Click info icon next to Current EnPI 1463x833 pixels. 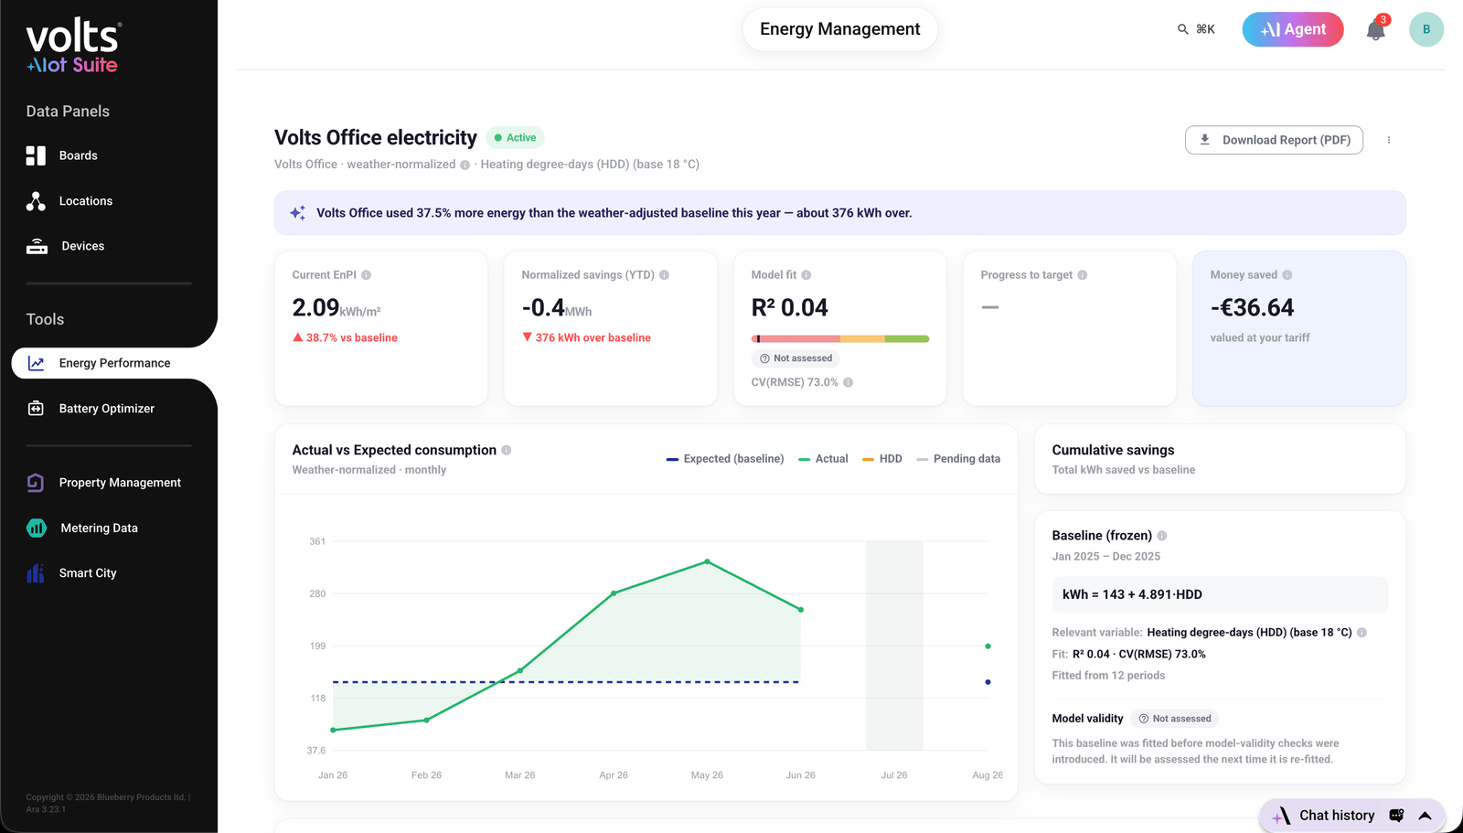click(367, 275)
